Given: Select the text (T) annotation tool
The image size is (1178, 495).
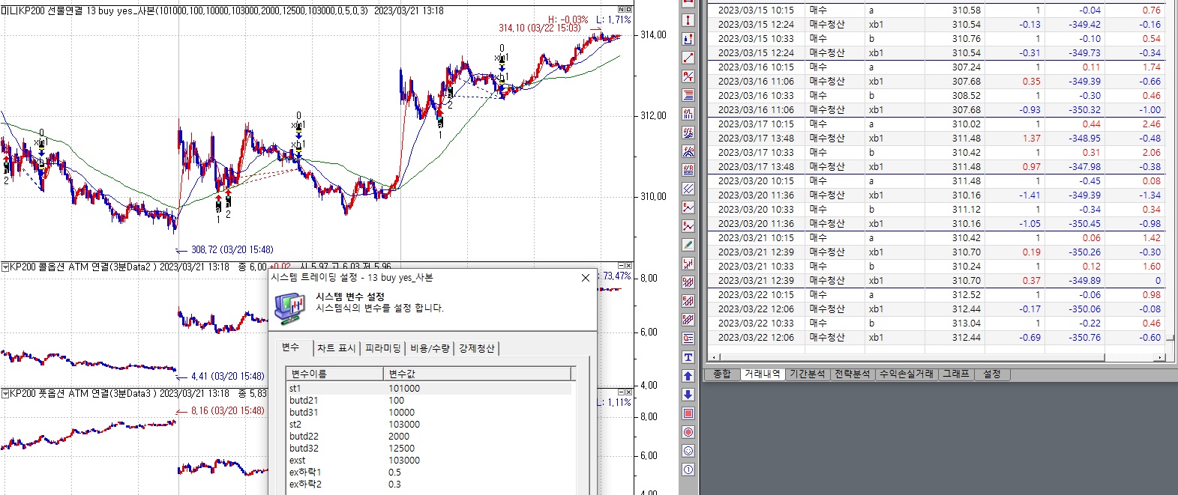Looking at the screenshot, I should click(x=688, y=357).
